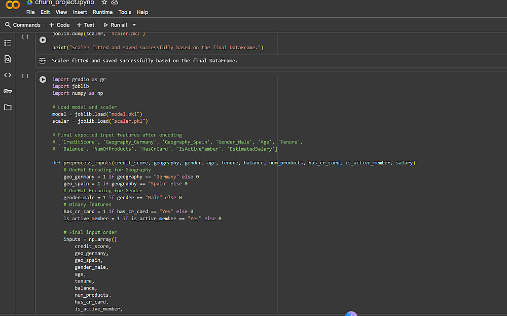Open the File menu
507x316 pixels.
[x=30, y=12]
